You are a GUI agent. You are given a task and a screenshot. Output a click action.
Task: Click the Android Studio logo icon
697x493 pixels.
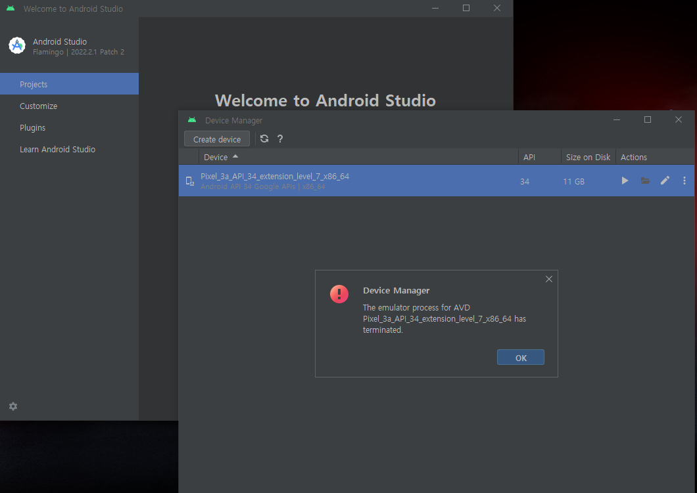[x=17, y=45]
